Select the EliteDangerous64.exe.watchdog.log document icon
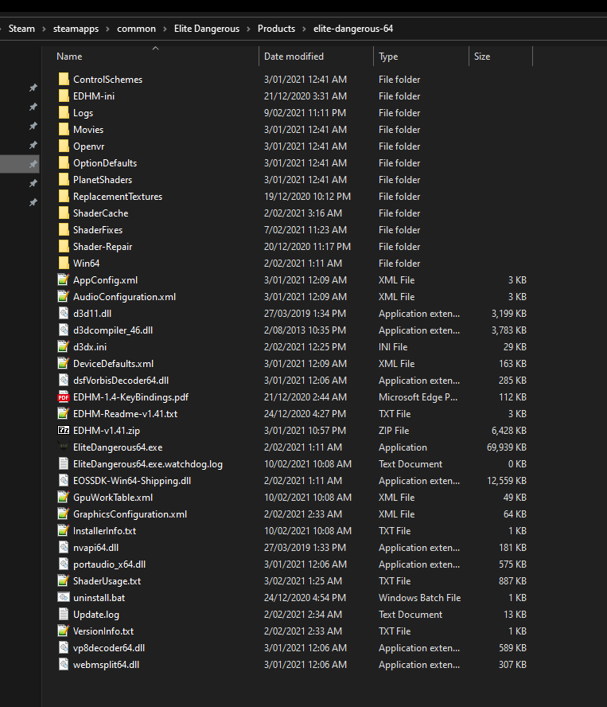The image size is (607, 707). (x=64, y=464)
